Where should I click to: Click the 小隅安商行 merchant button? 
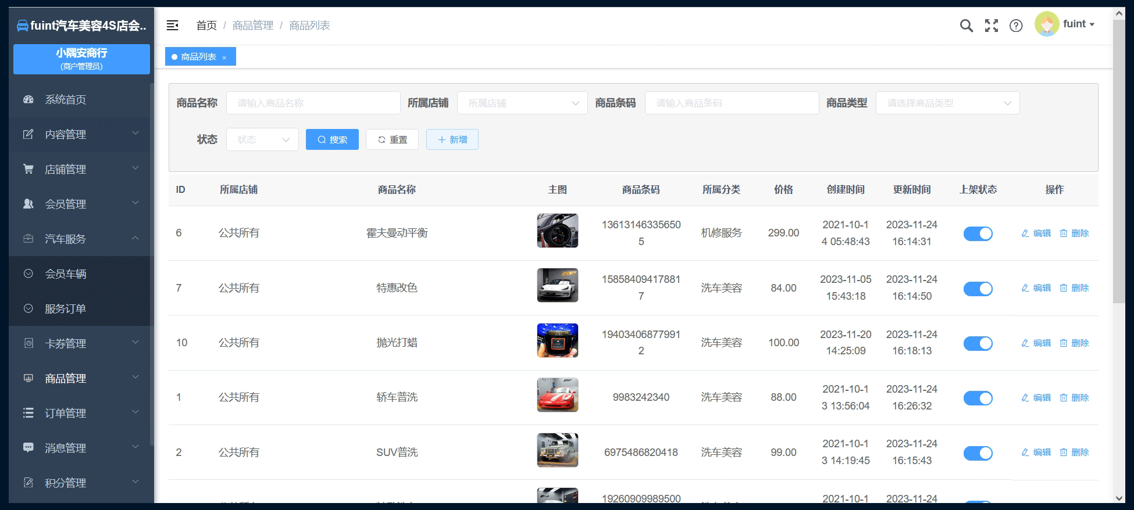81,59
